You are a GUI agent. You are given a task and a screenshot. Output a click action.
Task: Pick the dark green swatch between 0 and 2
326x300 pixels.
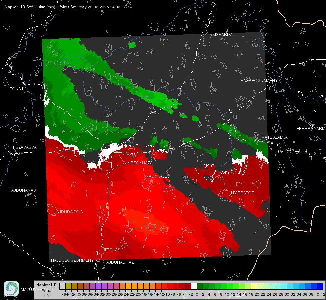pos(200,286)
